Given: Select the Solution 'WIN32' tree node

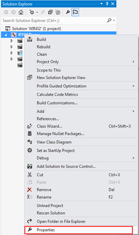Looking at the screenshot, I should [x=36, y=29].
